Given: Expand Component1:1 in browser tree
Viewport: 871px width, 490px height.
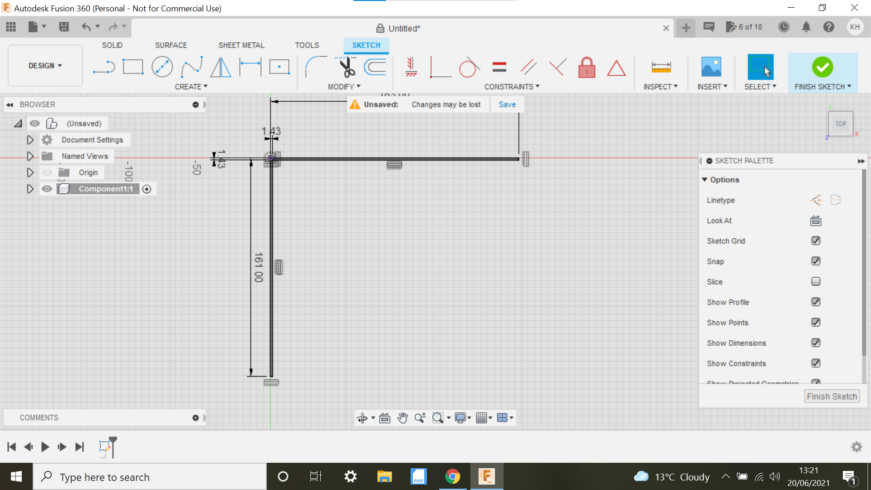Looking at the screenshot, I should pyautogui.click(x=30, y=188).
